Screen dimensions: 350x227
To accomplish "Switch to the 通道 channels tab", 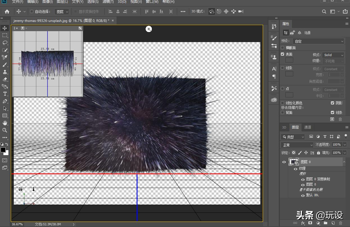I will pyautogui.click(x=308, y=127).
